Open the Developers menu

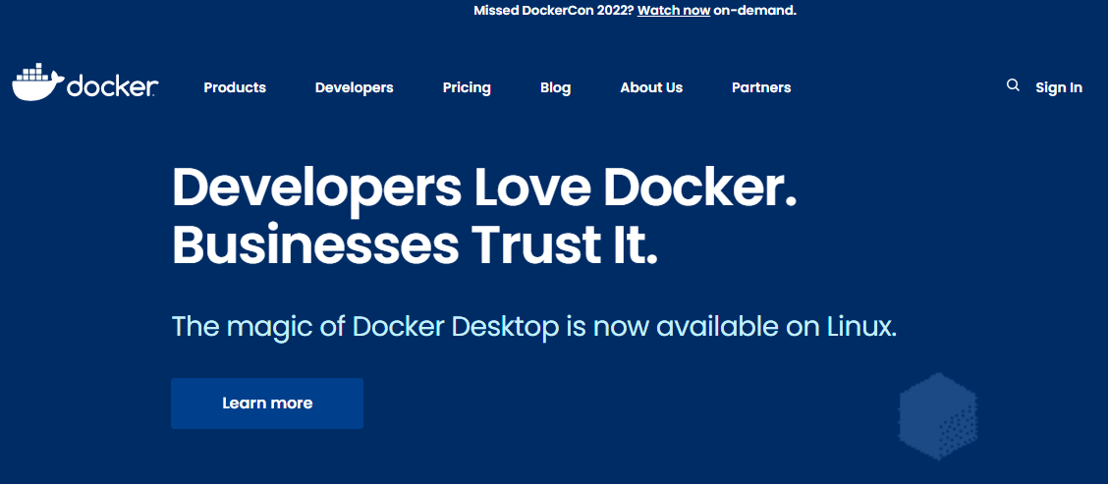354,87
